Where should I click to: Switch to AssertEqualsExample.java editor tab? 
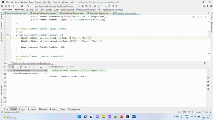[16, 13]
